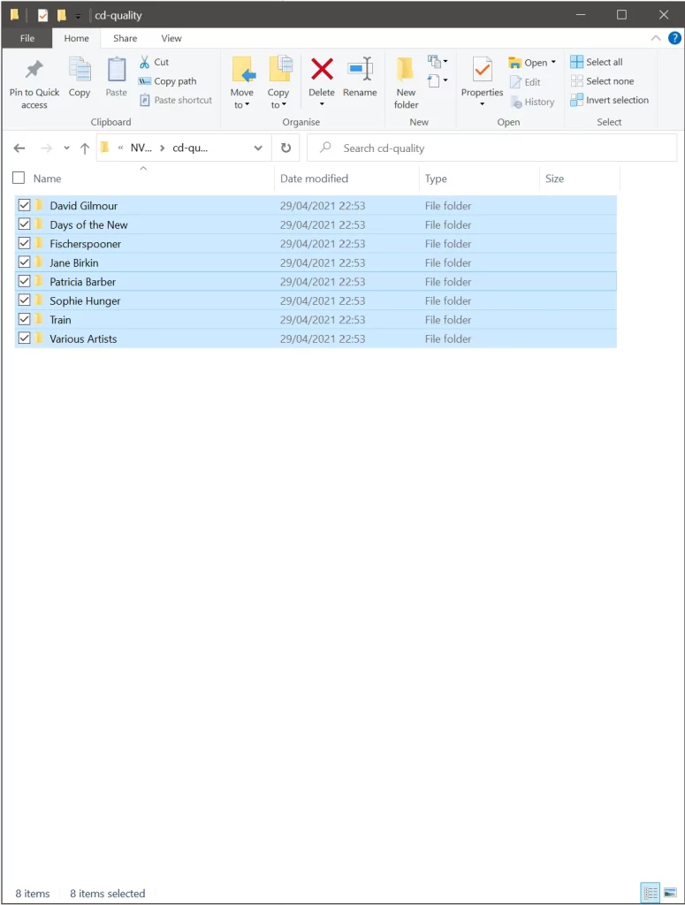Uncheck the Train folder checkbox

pyautogui.click(x=24, y=319)
